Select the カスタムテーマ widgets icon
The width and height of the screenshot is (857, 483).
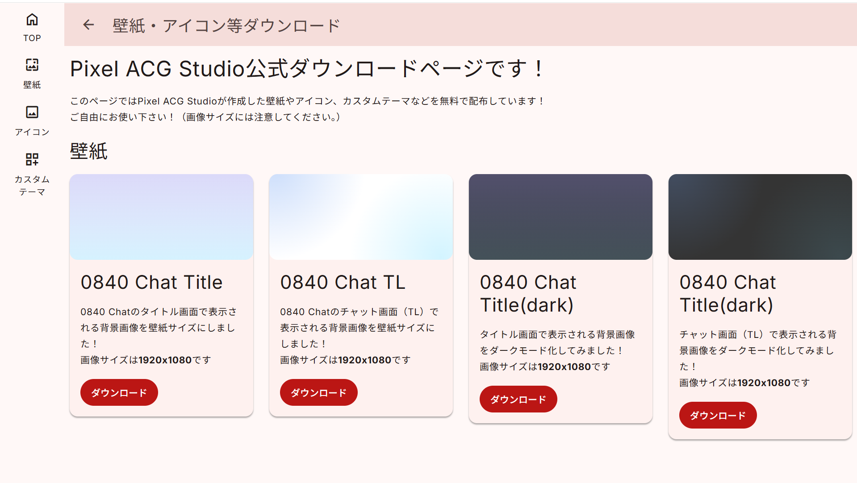(32, 159)
